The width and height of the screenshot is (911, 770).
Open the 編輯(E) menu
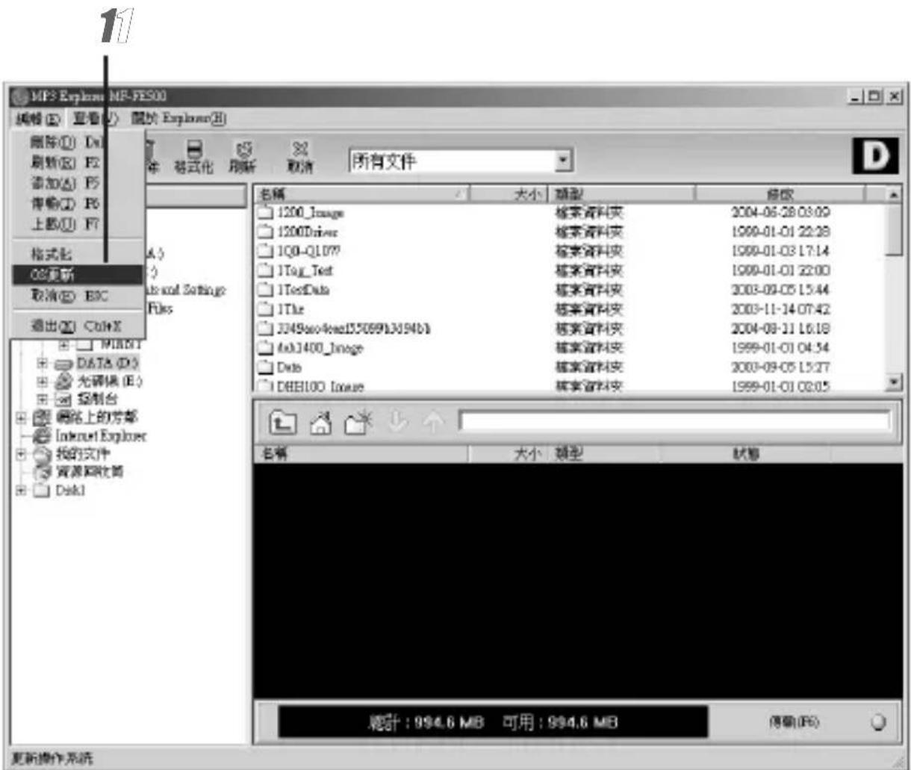tap(37, 119)
